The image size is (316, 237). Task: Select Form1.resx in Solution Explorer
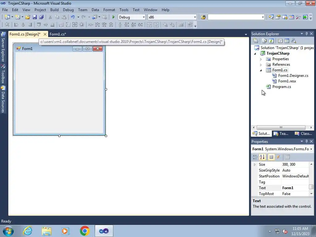coord(287,81)
